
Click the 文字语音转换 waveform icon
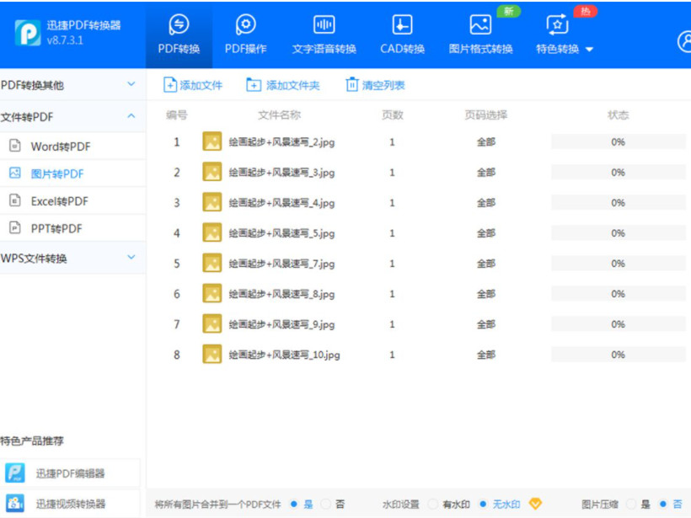pos(324,24)
